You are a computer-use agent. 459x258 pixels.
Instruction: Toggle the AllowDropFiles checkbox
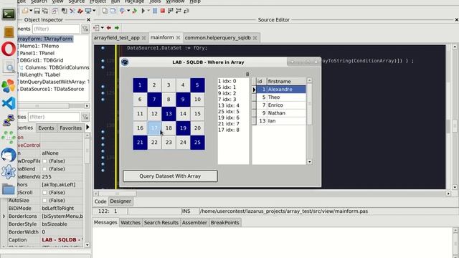point(44,161)
